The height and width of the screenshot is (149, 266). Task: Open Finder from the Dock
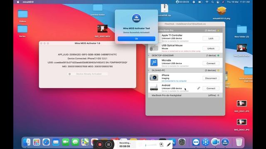(x=27, y=142)
